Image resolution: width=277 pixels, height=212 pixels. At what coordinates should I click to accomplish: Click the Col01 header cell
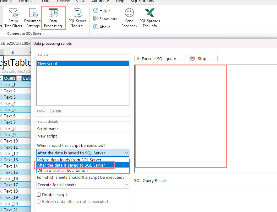pos(10,78)
